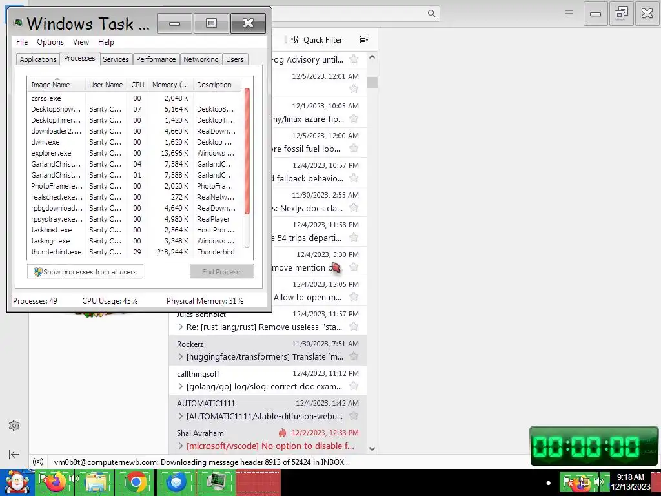The height and width of the screenshot is (496, 661).
Task: Click the taskbar clock showing 9:18 AM
Action: tap(630, 482)
